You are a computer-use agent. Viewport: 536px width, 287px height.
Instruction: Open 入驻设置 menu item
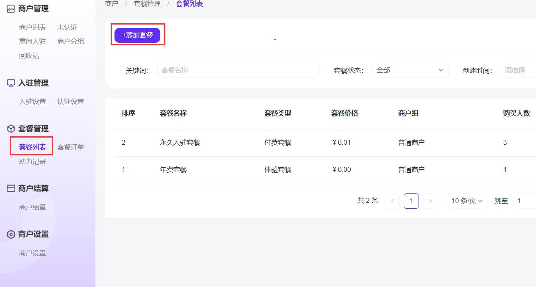(33, 102)
